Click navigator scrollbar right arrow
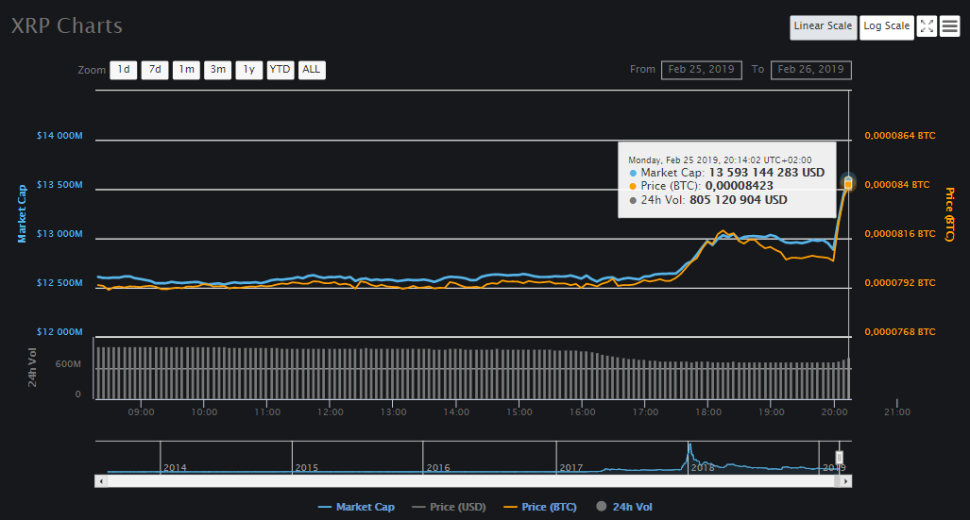 [846, 481]
